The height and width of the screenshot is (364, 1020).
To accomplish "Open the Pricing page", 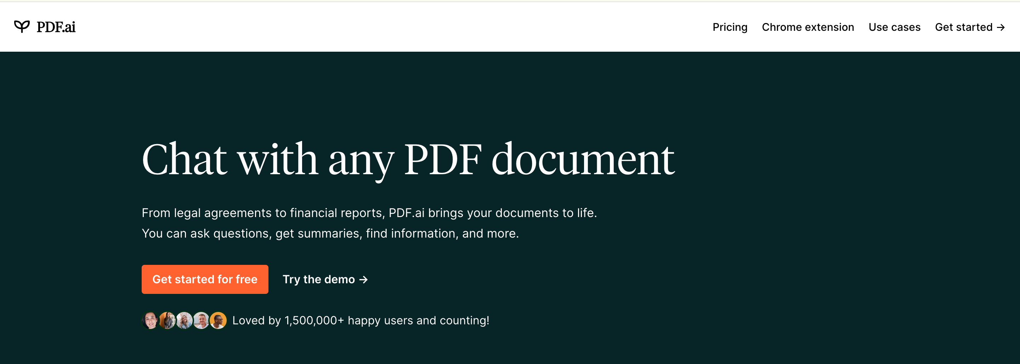I will 730,27.
